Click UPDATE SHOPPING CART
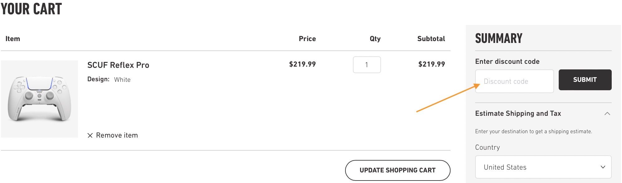 click(398, 170)
